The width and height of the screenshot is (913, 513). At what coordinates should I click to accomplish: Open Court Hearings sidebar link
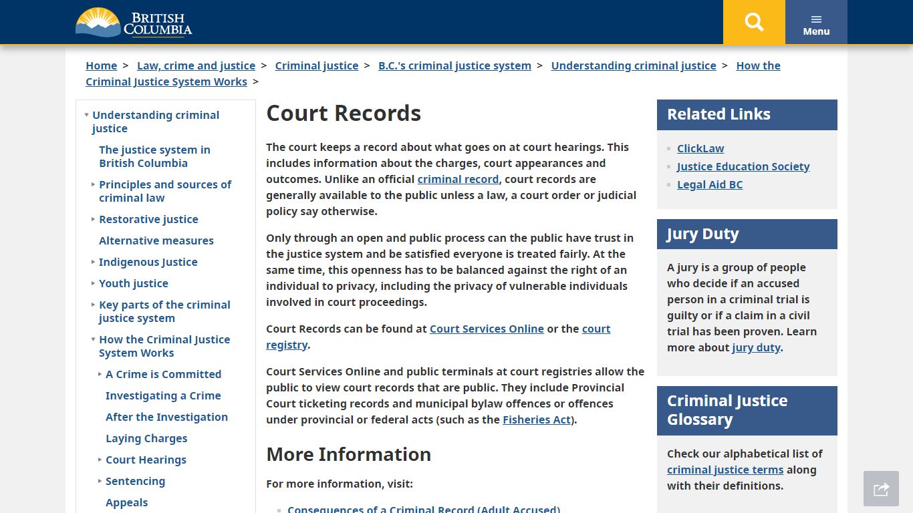click(x=146, y=460)
